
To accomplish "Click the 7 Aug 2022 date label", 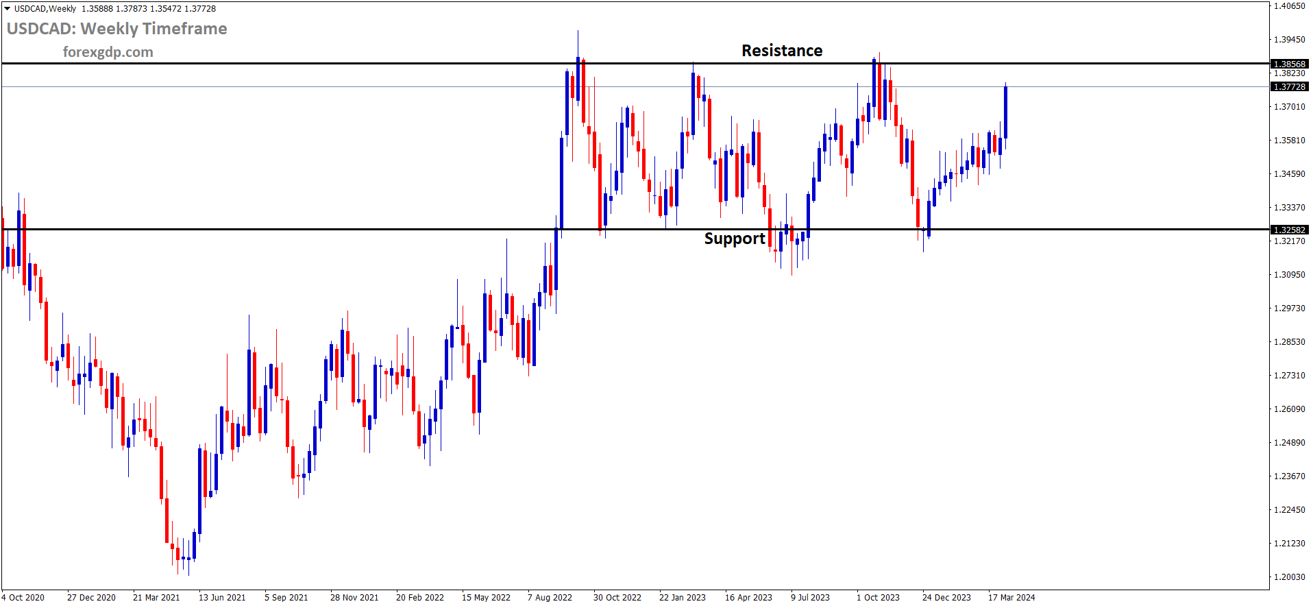I will [550, 597].
